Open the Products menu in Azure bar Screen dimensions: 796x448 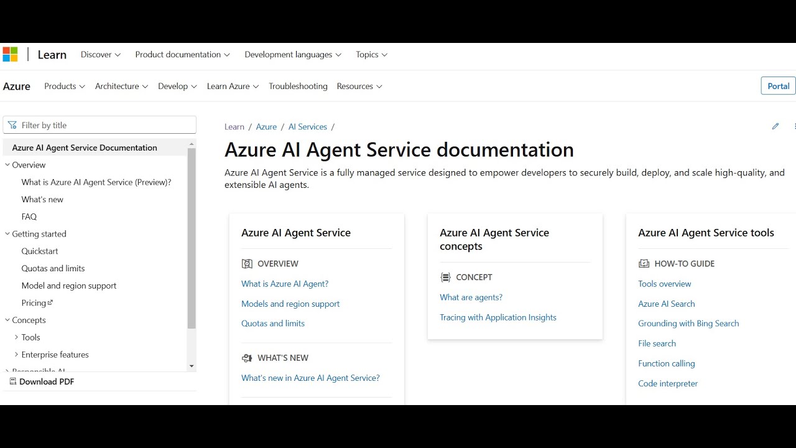click(x=65, y=86)
